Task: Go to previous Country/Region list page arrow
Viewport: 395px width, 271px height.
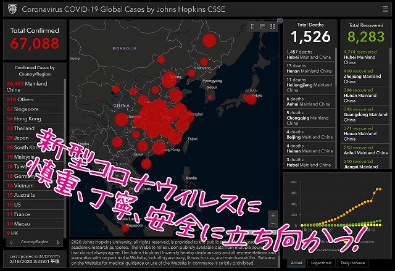Action: 11,242
